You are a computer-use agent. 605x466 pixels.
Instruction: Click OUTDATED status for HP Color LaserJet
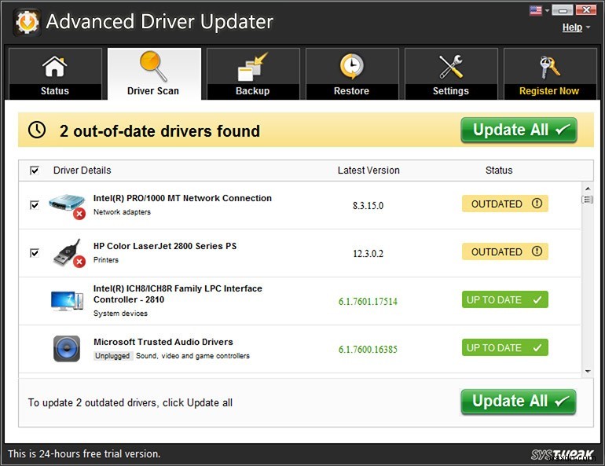505,251
